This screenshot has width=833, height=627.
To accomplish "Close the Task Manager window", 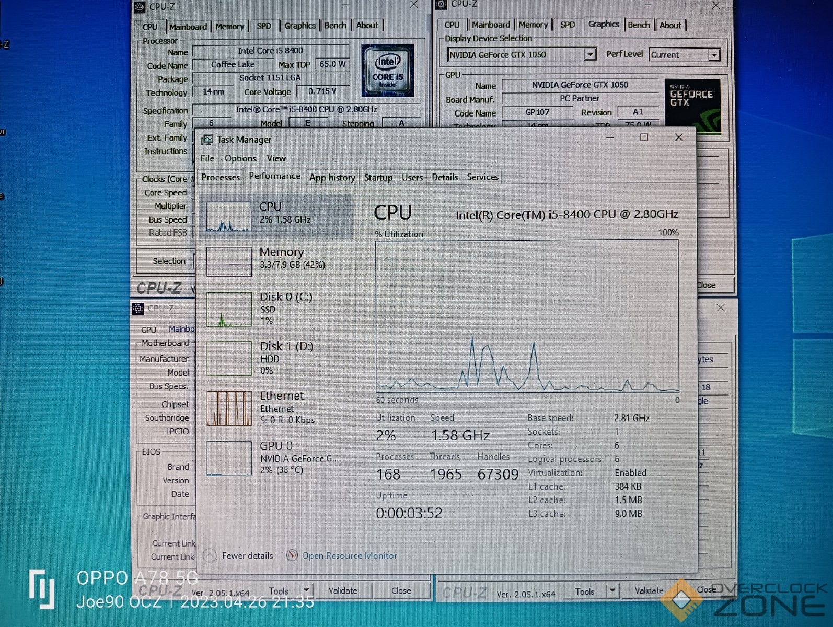I will (x=679, y=137).
